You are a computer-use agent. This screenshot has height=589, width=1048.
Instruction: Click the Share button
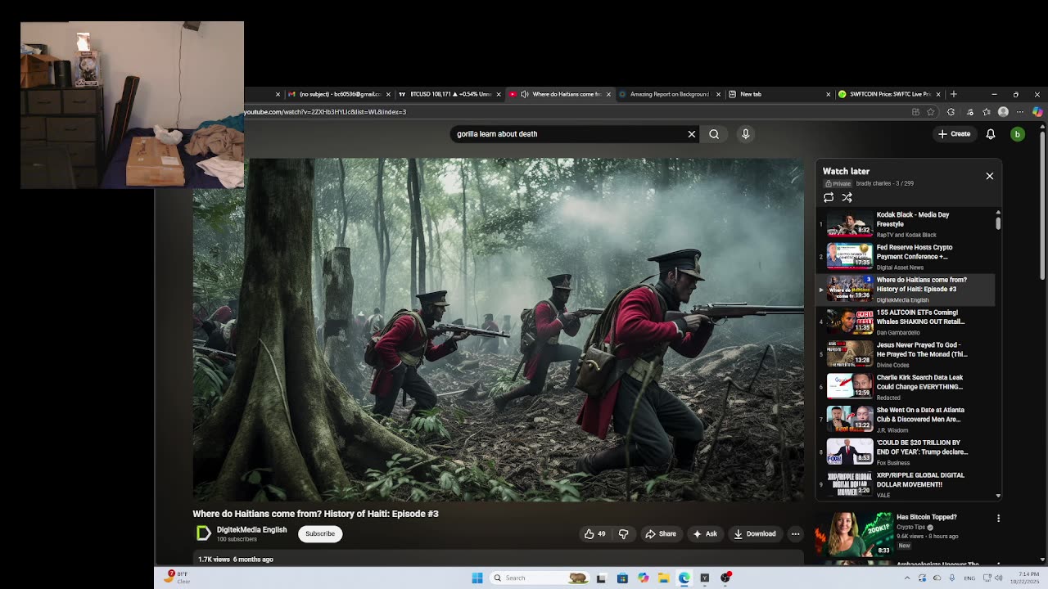tap(661, 534)
